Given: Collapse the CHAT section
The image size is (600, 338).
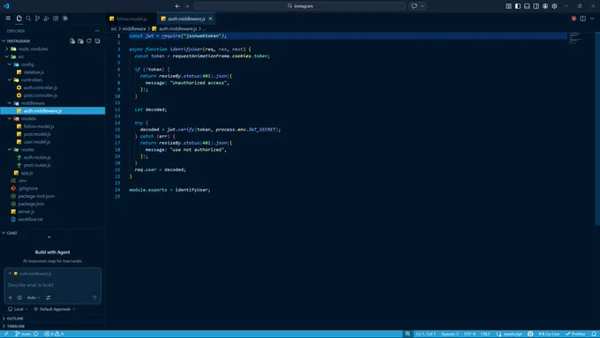Looking at the screenshot, I should click(11, 233).
